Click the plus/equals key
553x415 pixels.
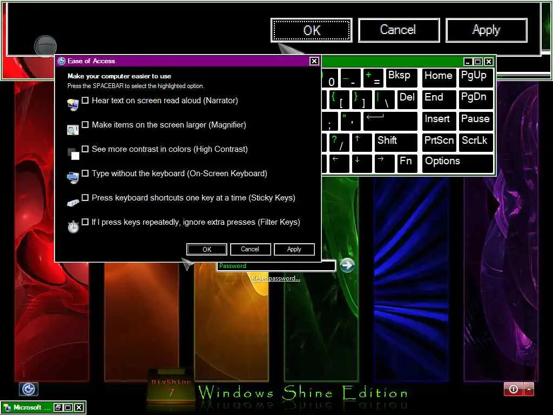pos(373,78)
